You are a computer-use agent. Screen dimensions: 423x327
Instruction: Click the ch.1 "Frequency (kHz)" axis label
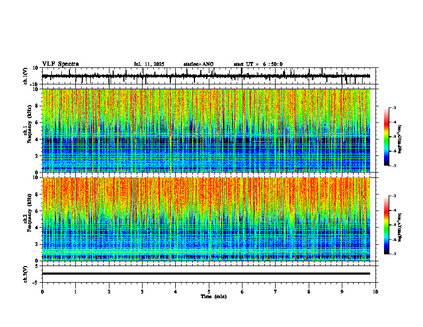(x=29, y=124)
